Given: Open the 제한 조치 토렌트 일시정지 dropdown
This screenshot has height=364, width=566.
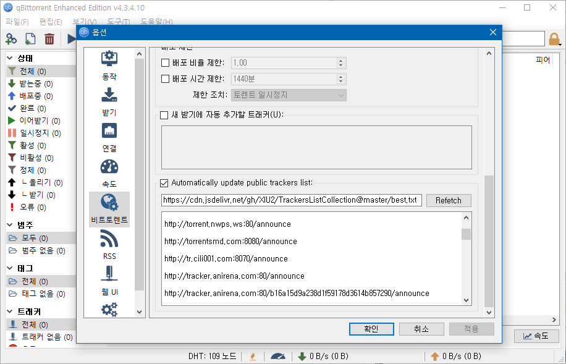Looking at the screenshot, I should tap(289, 95).
